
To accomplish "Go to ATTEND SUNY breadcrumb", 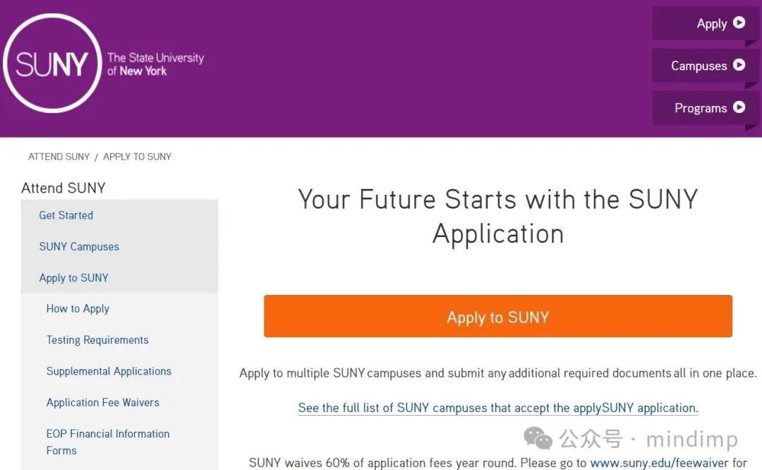I will click(59, 157).
